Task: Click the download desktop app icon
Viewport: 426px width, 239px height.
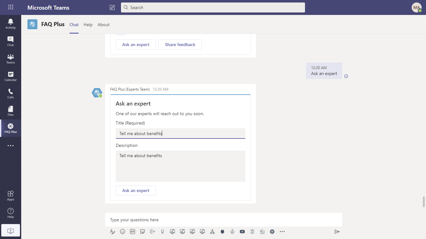Action: click(x=11, y=230)
